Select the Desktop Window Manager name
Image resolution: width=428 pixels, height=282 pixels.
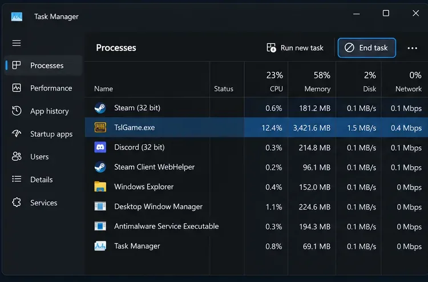click(x=158, y=207)
